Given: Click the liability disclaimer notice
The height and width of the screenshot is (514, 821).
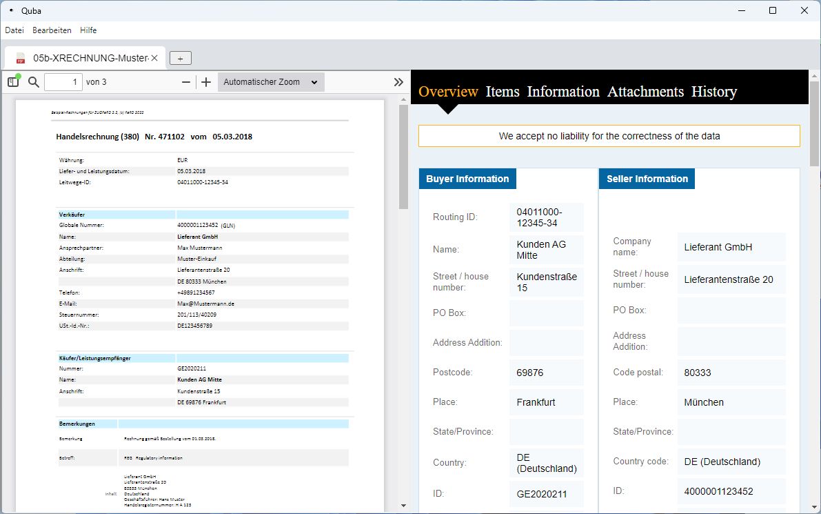Looking at the screenshot, I should [609, 136].
